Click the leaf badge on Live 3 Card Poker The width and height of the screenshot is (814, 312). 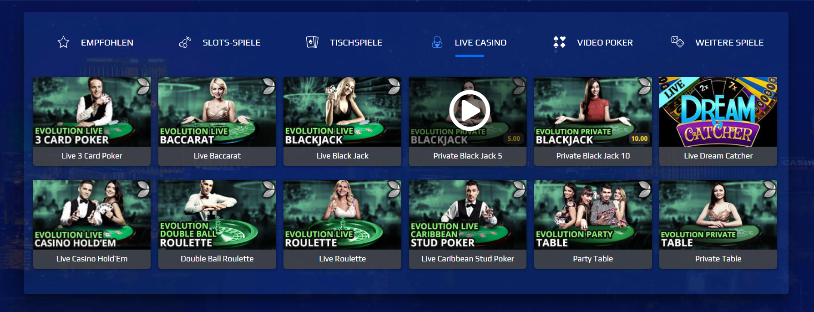click(x=143, y=86)
